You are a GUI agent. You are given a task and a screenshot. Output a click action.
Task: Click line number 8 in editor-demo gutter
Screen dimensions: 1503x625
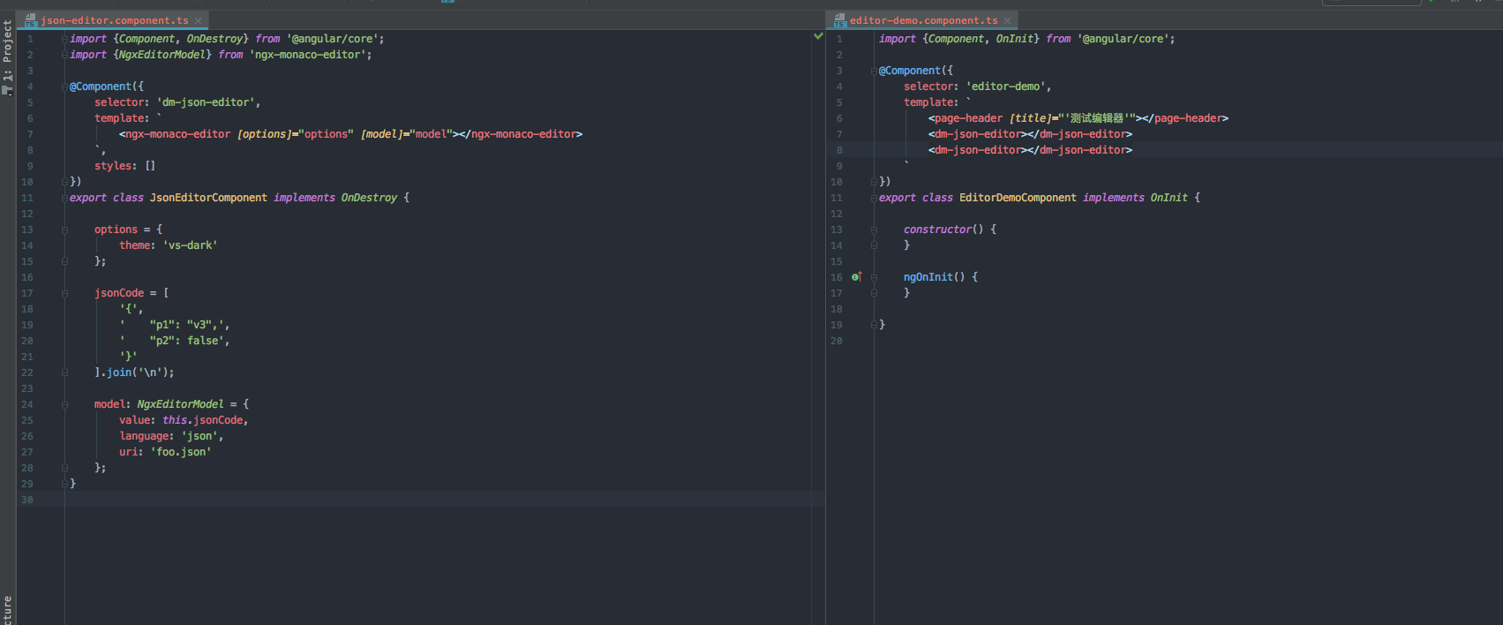tap(839, 150)
